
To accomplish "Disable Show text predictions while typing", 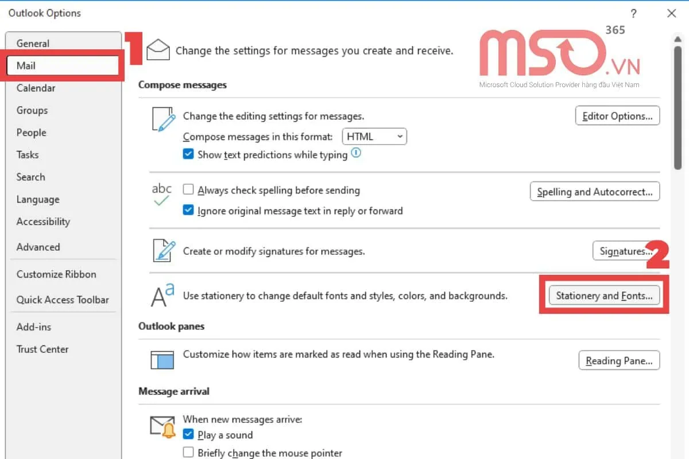I will (188, 154).
